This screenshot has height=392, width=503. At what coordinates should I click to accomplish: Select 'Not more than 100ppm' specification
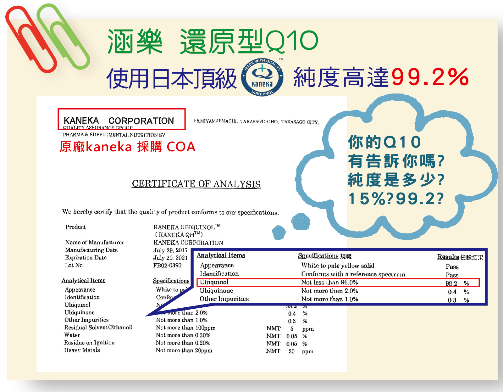point(185,328)
